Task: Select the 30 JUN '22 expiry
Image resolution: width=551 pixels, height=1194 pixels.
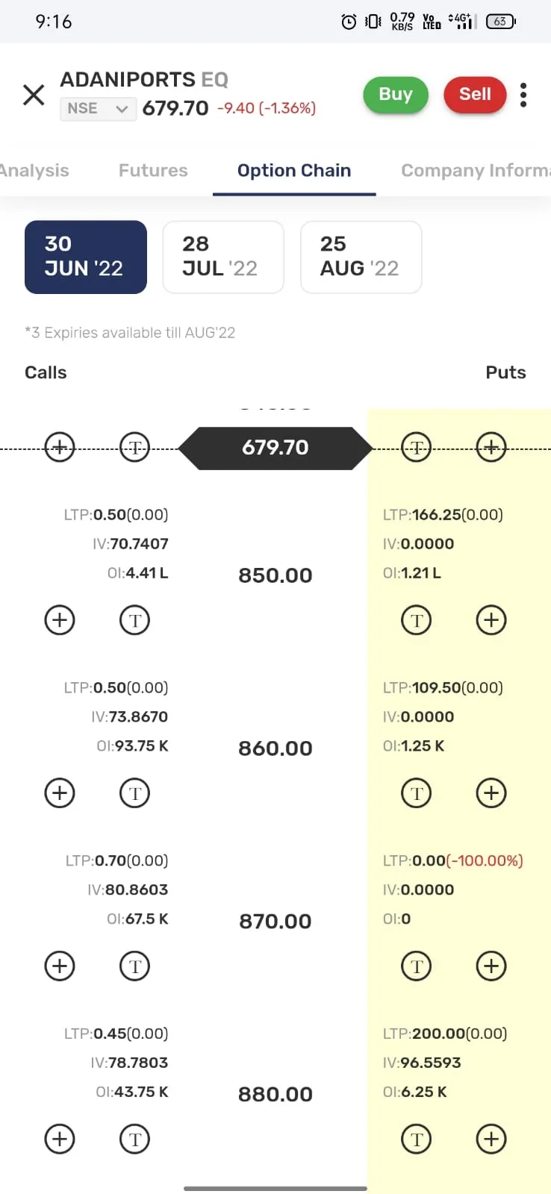Action: pos(86,257)
